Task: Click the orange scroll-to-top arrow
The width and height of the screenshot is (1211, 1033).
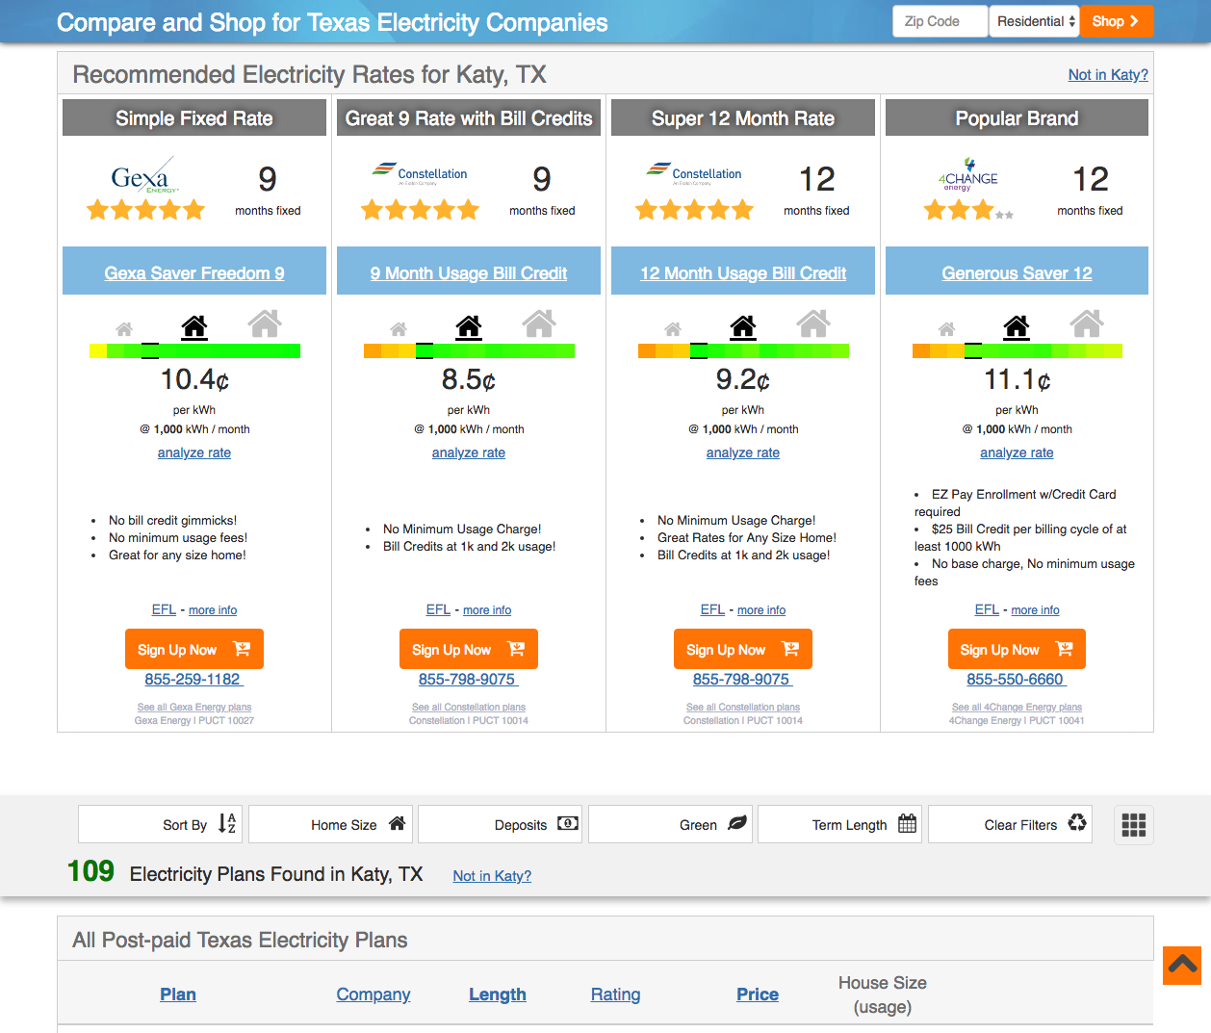Action: pyautogui.click(x=1181, y=966)
